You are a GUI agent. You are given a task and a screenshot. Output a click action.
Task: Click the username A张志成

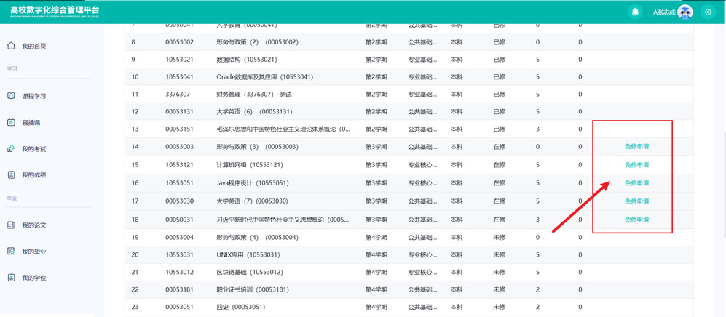pos(663,12)
